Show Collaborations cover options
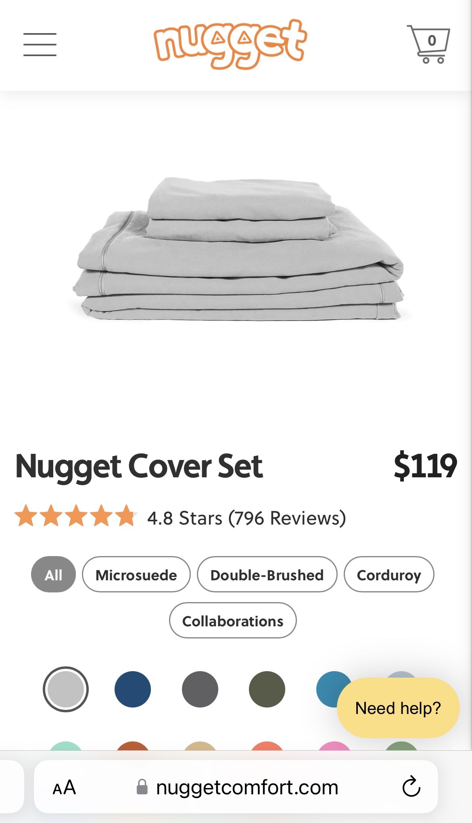The height and width of the screenshot is (823, 472). pos(233,620)
